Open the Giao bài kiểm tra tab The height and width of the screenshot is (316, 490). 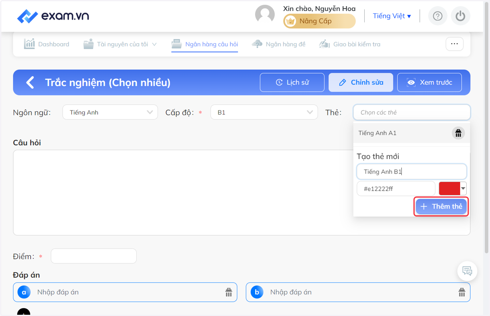350,44
